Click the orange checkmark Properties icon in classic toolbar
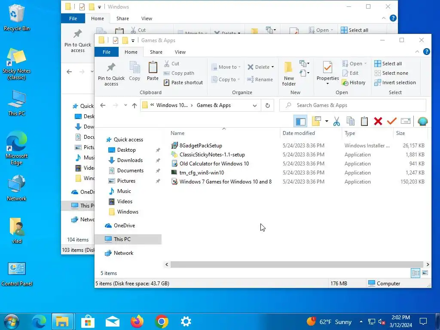 coord(392,121)
